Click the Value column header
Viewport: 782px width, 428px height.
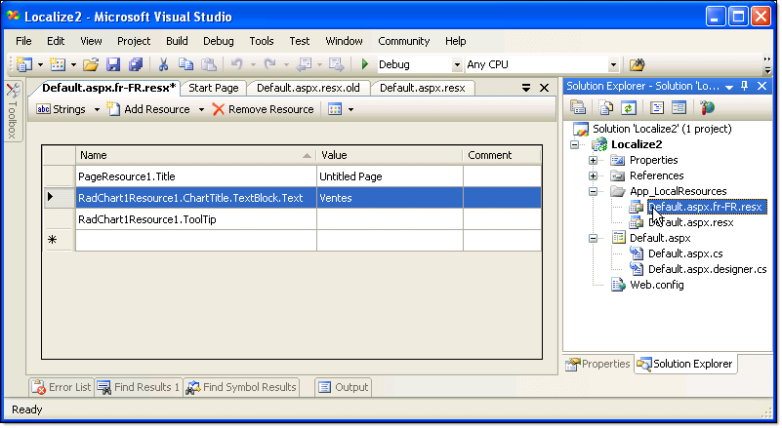pyautogui.click(x=390, y=155)
